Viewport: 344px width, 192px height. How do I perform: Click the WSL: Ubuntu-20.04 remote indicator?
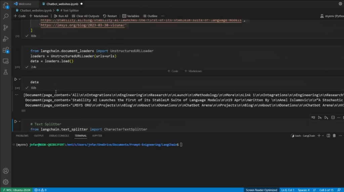click(16, 190)
